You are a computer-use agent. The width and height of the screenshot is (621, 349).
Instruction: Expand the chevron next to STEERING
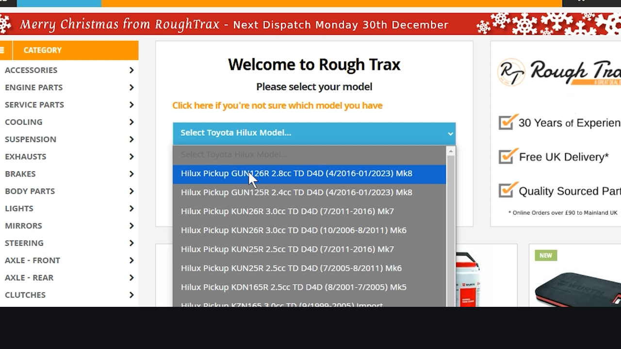131,243
